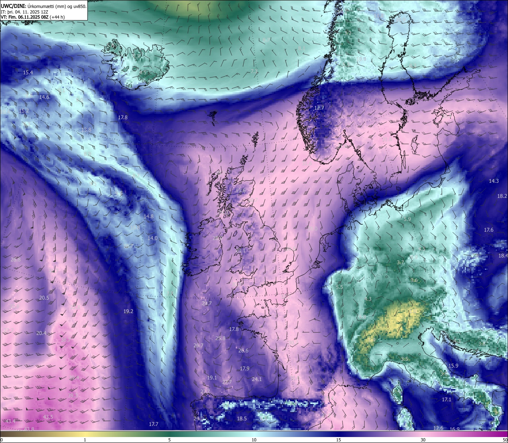Click the map value "26.8"

pos(15,259)
